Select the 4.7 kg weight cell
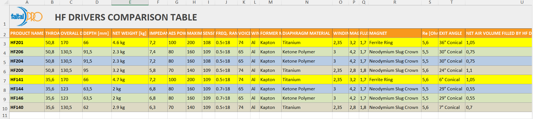Image resolution: width=533 pixels, height=119 pixels. (x=130, y=80)
